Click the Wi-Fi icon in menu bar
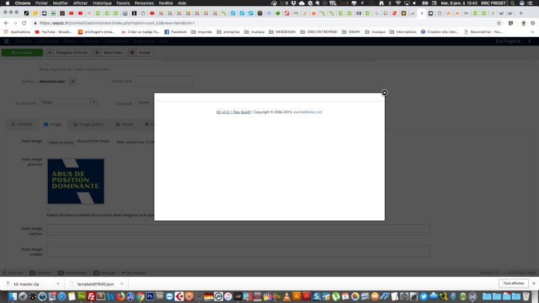 (398, 3)
